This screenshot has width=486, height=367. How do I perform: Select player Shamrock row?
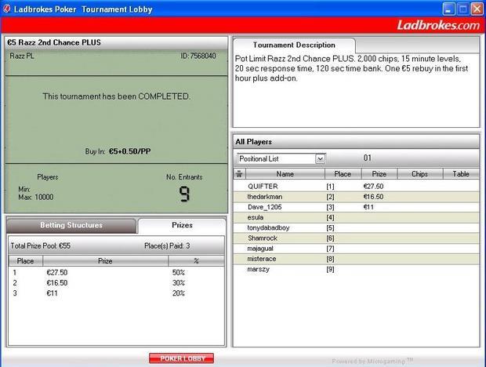pyautogui.click(x=356, y=238)
